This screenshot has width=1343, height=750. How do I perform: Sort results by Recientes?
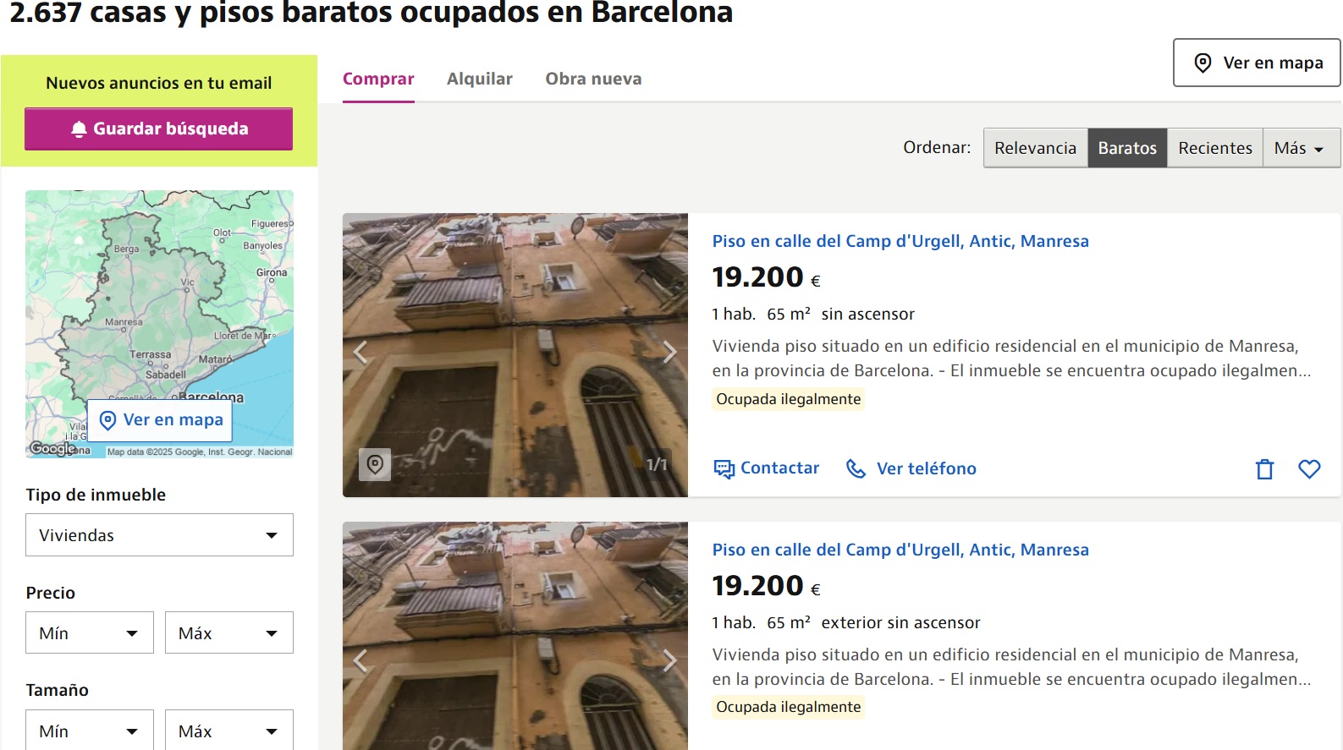(x=1215, y=148)
